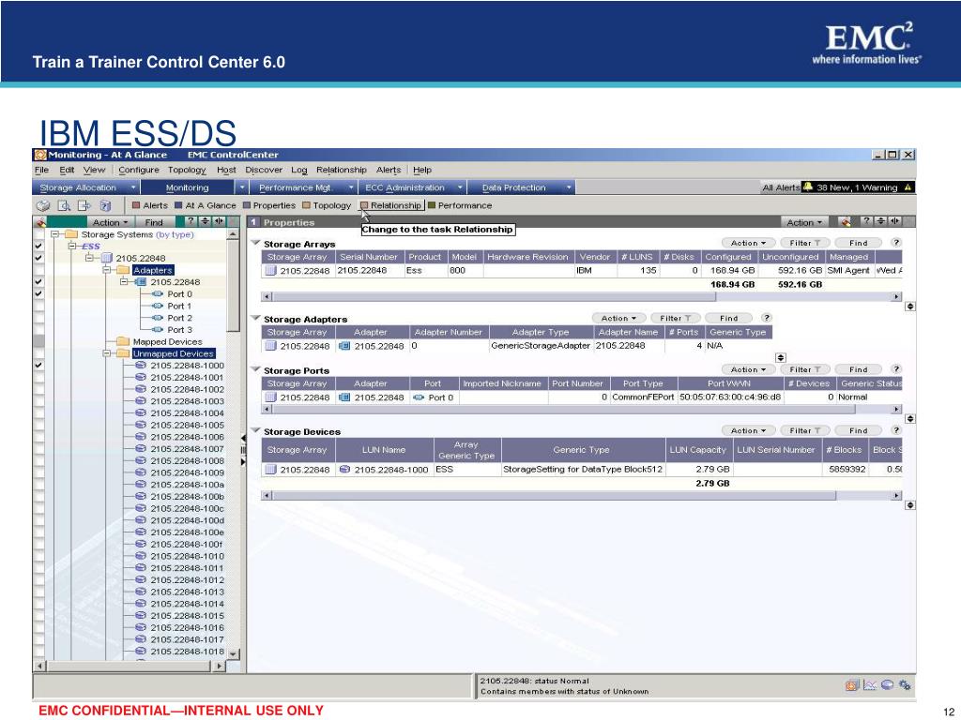Click the resize arrows icon below Storage Ports table

910,419
